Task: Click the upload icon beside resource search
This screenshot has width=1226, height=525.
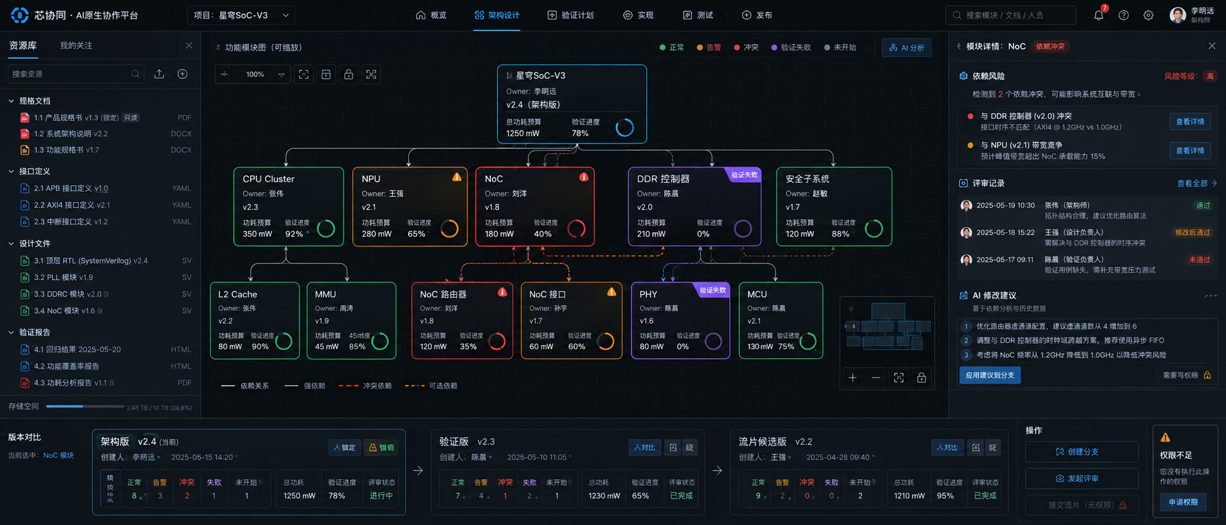Action: (159, 74)
